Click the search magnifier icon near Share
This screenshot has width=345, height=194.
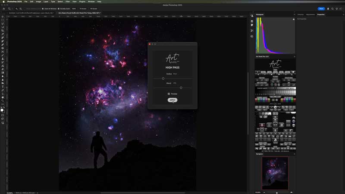tap(333, 9)
